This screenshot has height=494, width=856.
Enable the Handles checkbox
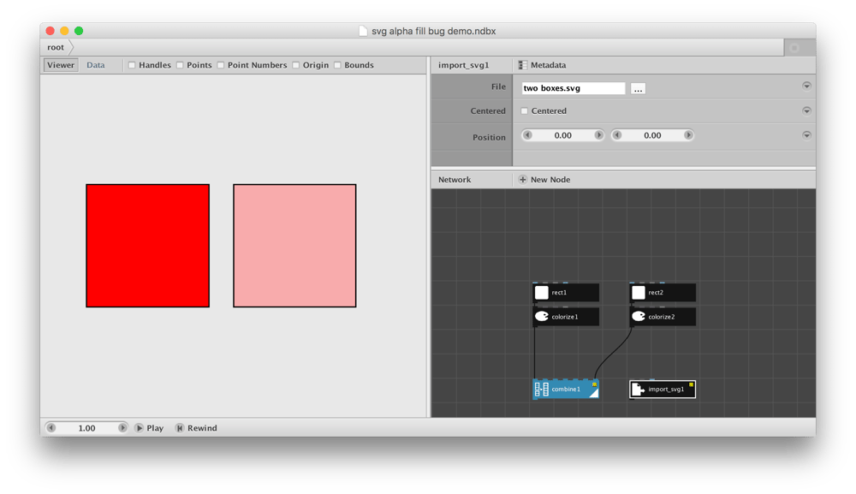[132, 65]
